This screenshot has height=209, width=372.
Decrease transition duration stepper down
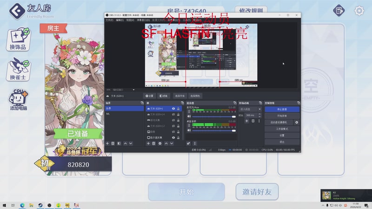259,117
